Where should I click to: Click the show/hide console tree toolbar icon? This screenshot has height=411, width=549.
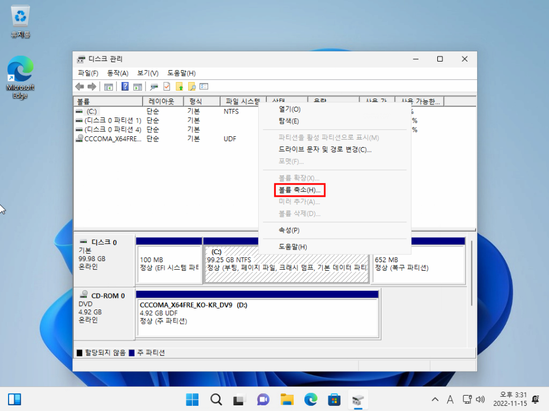(x=108, y=87)
